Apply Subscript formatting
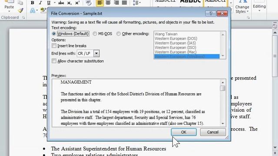Image resolution: width=278 pixels, height=156 pixels. pos(69,3)
